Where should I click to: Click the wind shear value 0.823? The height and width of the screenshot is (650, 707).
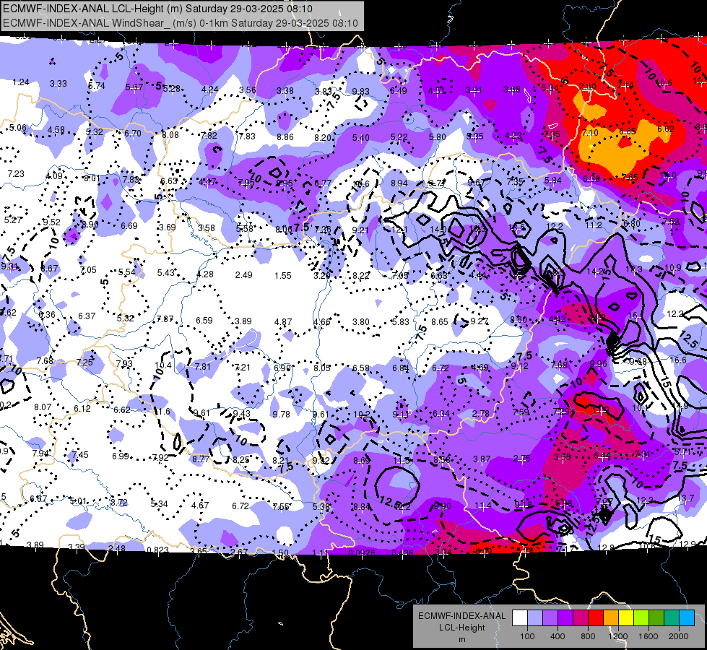[158, 550]
